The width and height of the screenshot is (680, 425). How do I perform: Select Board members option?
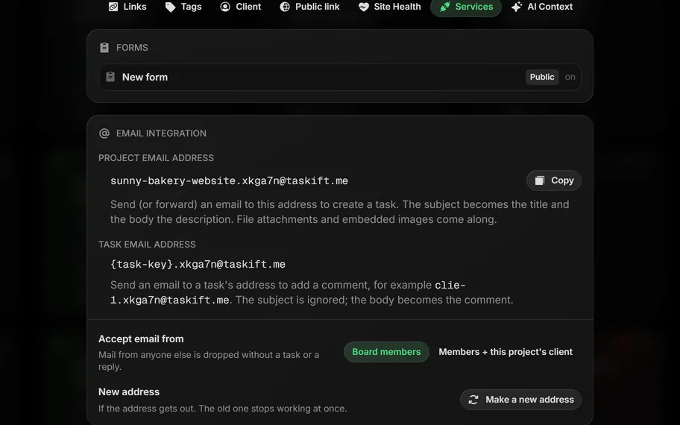(x=386, y=352)
